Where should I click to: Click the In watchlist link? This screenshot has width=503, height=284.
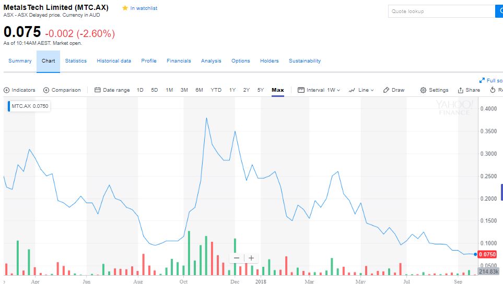tap(144, 8)
